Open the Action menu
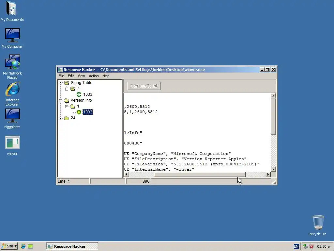 94,76
